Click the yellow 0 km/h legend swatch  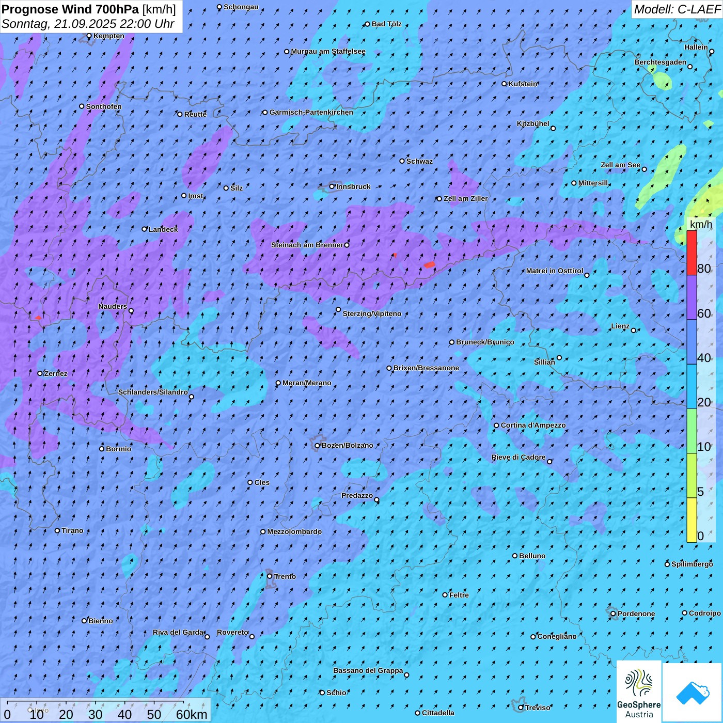point(691,520)
